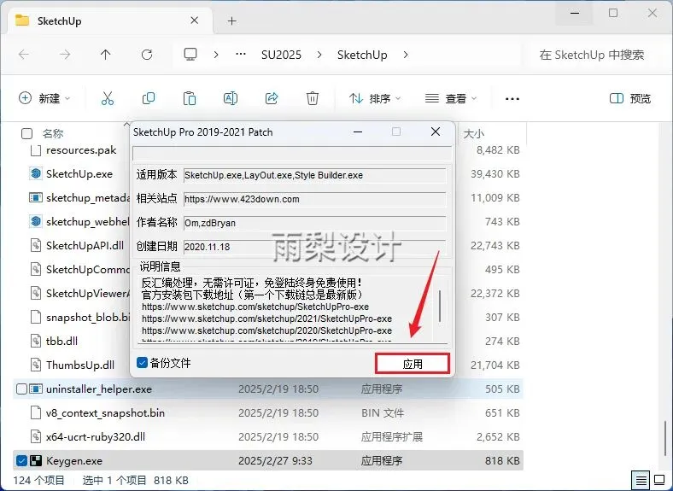Viewport: 673px width, 491px height.
Task: Go forward with the right arrow
Action: (65, 55)
